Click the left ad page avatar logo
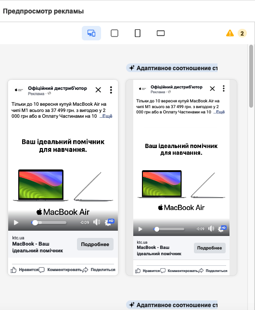The height and width of the screenshot is (310, 255). point(19,90)
